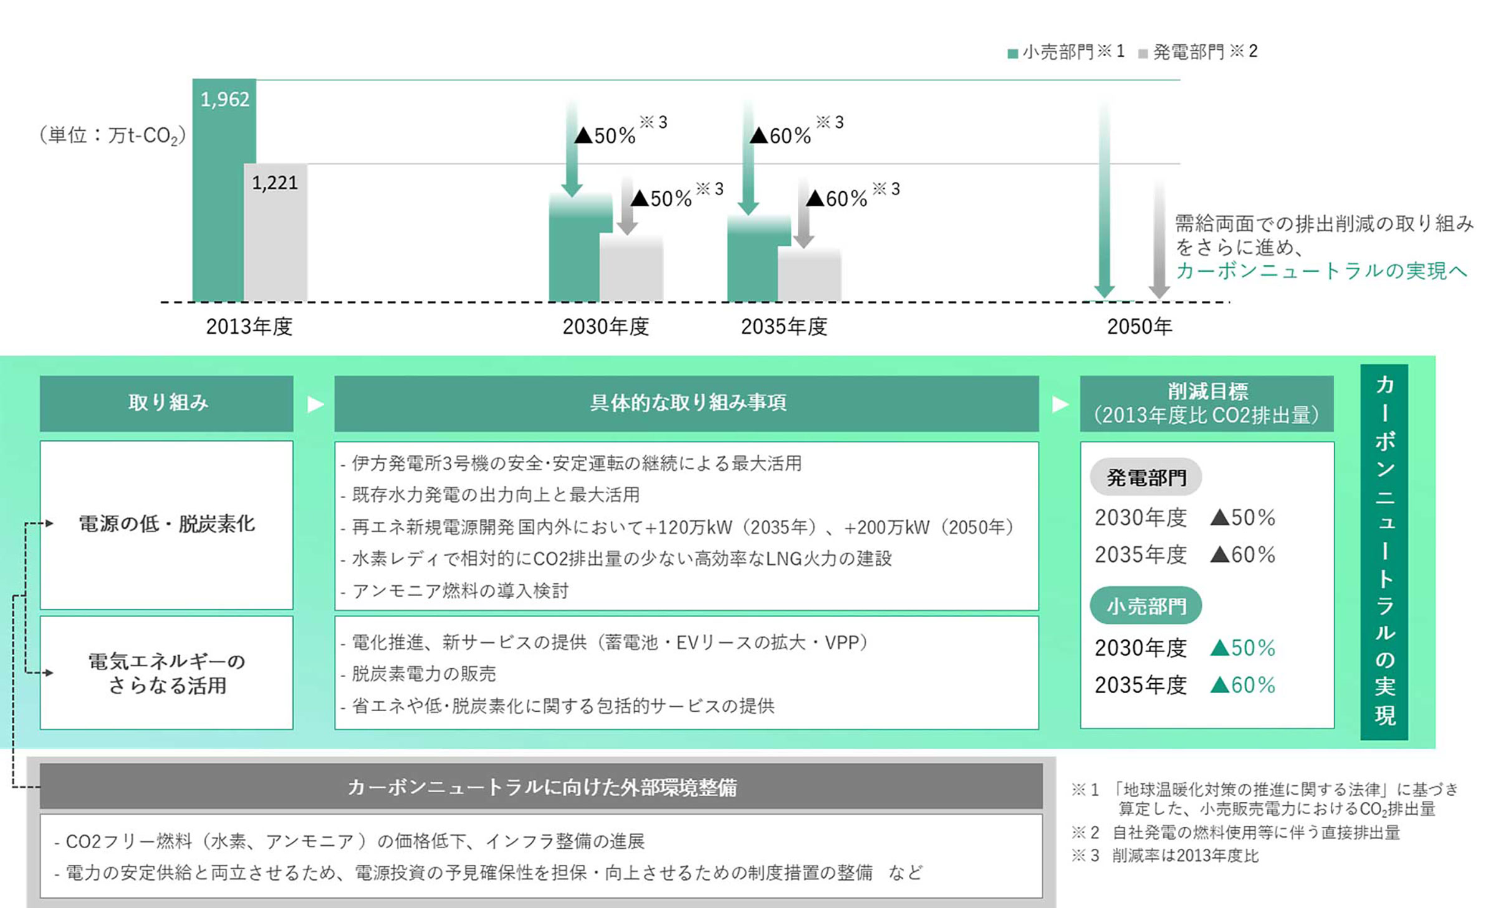Click the long gray 2050 arrow
1496x908 pixels.
[x=1158, y=237]
